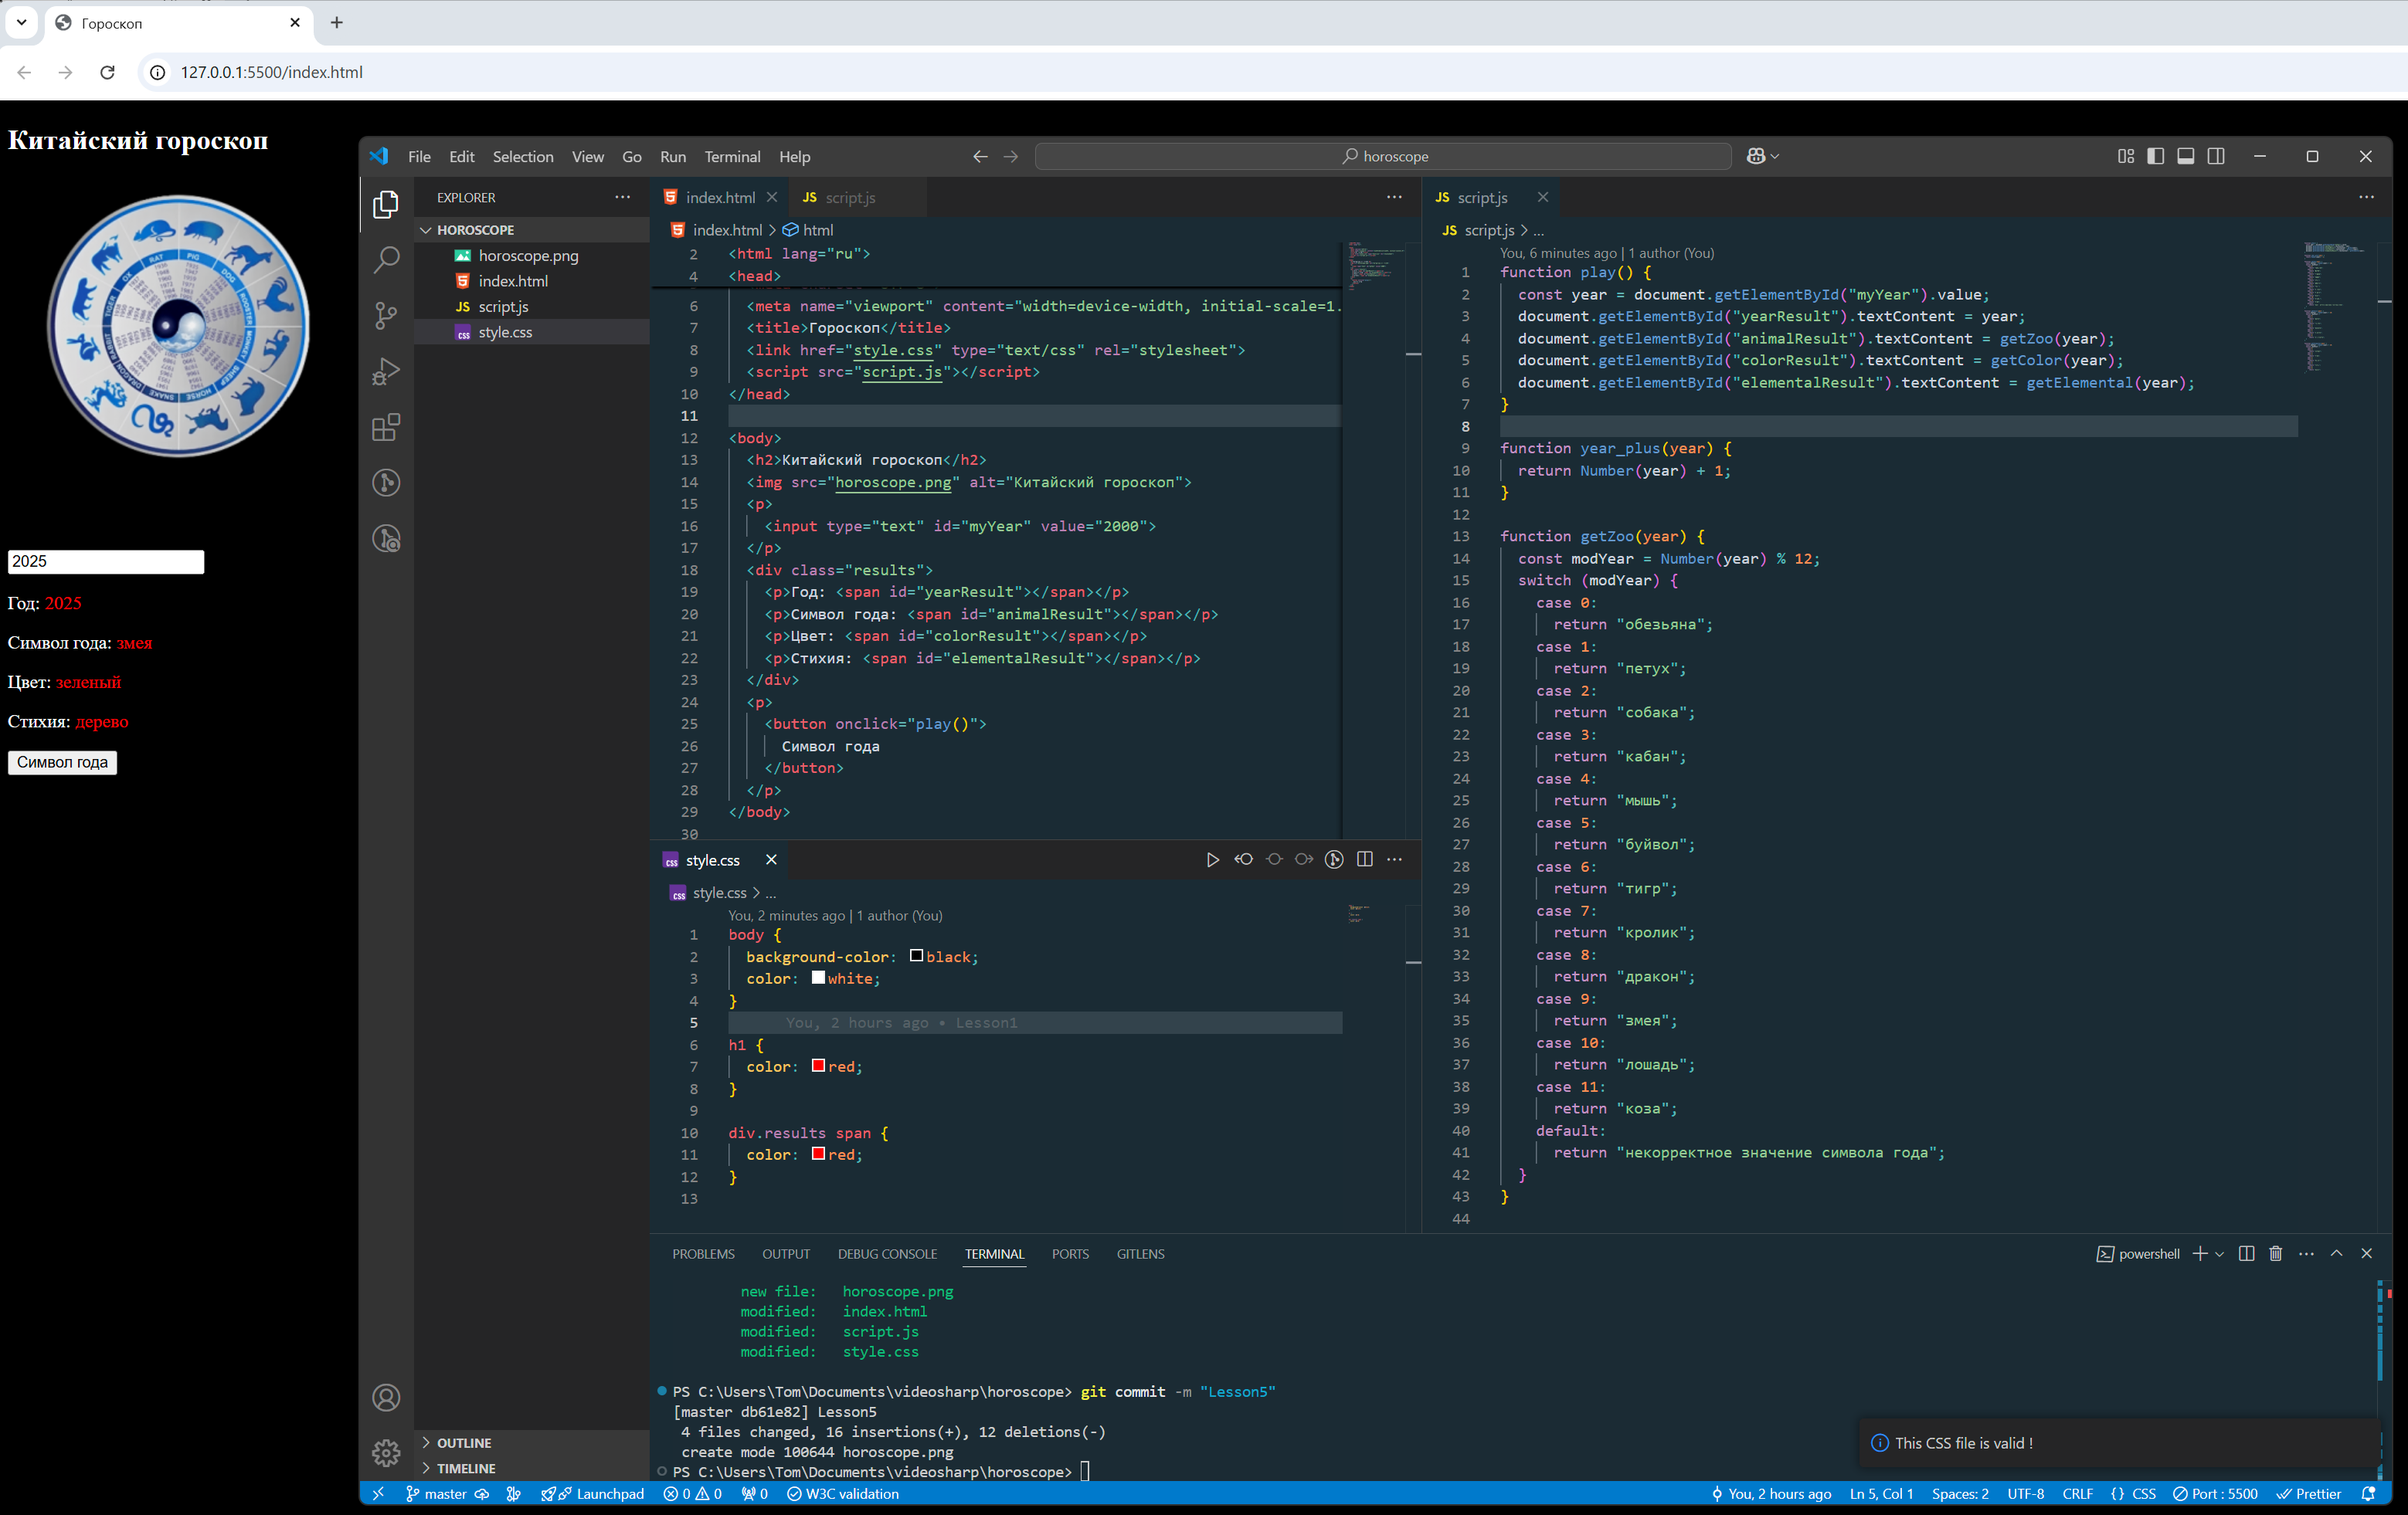
Task: Open the Search view in activity bar
Action: tap(386, 259)
